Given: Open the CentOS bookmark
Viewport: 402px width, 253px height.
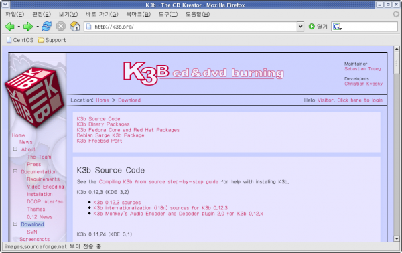Looking at the screenshot, I should pyautogui.click(x=20, y=40).
